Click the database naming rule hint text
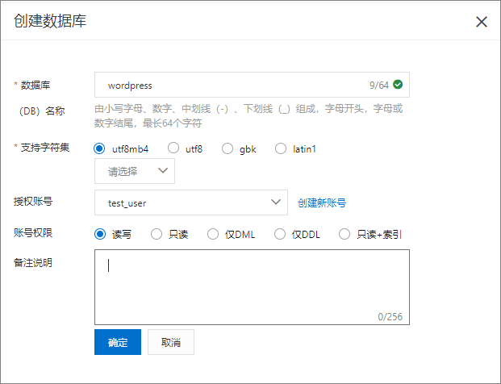 [248, 115]
